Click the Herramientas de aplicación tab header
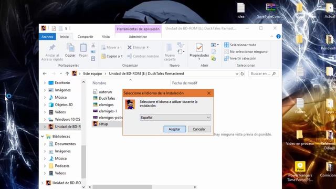Image resolution: width=336 pixels, height=189 pixels. (138, 29)
